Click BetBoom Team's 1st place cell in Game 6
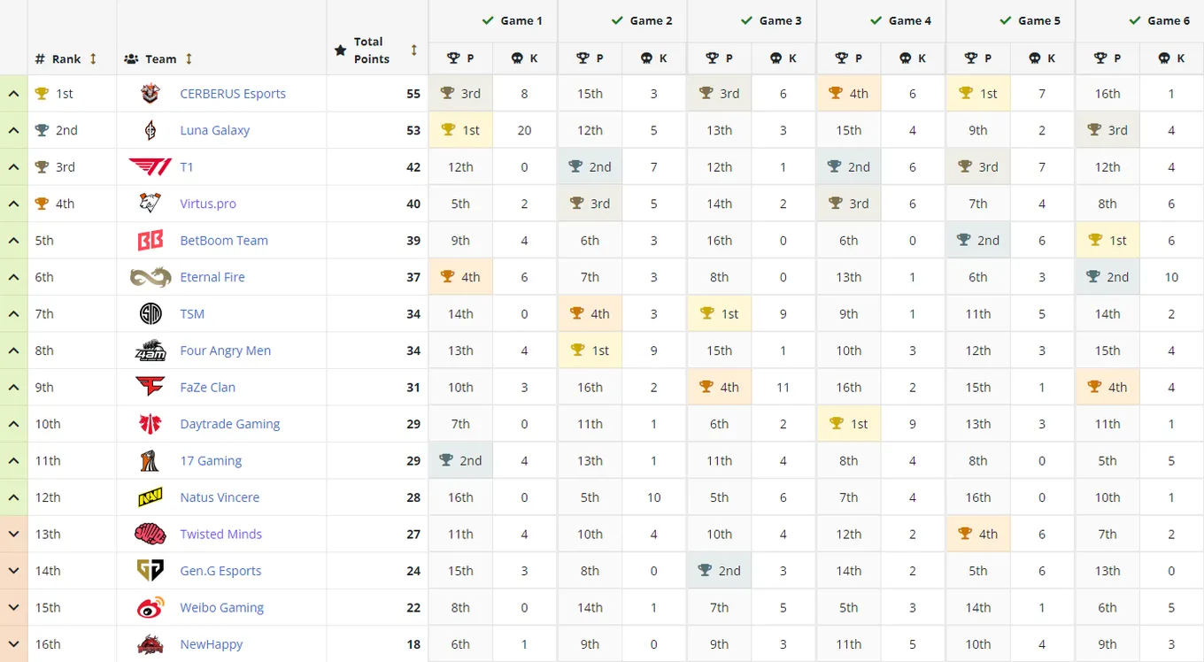The height and width of the screenshot is (662, 1204). coord(1108,241)
